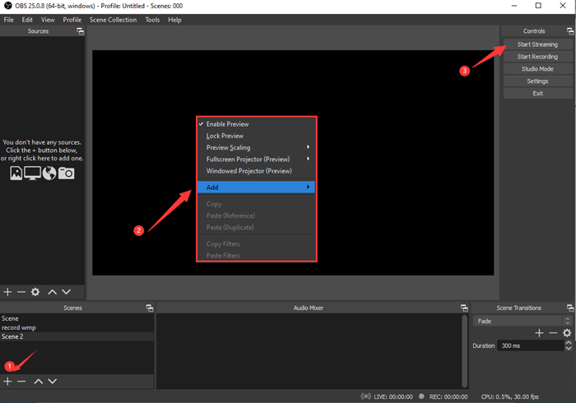Open source properties gear in Sources panel
576x403 pixels.
tap(35, 292)
